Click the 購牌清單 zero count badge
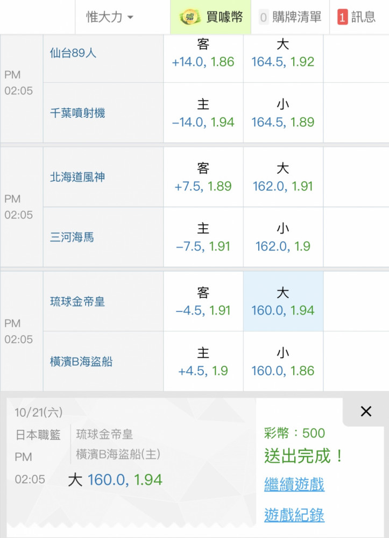This screenshot has width=389, height=538. 263,17
